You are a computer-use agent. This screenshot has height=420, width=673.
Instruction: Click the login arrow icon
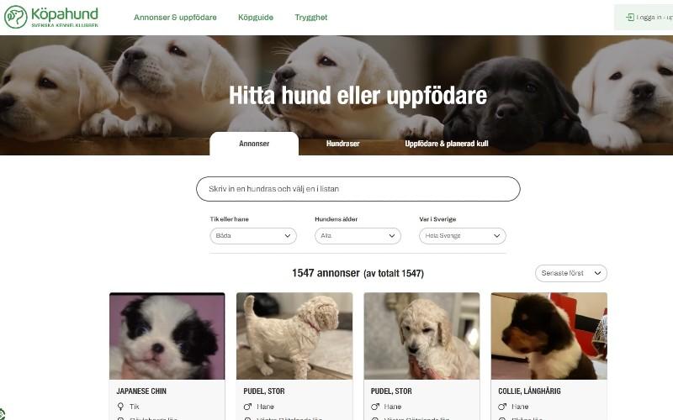tap(629, 17)
